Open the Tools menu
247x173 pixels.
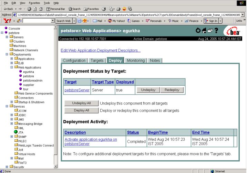(47, 3)
